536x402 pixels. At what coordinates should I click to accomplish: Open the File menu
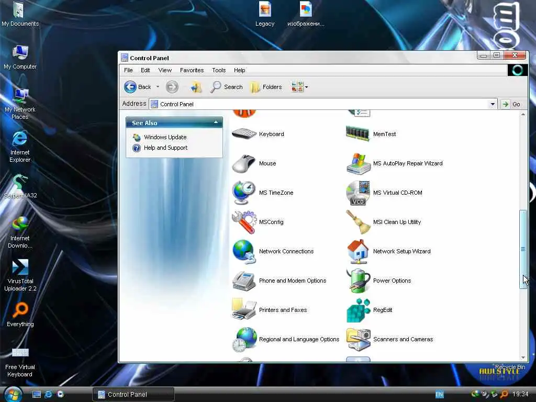[129, 70]
